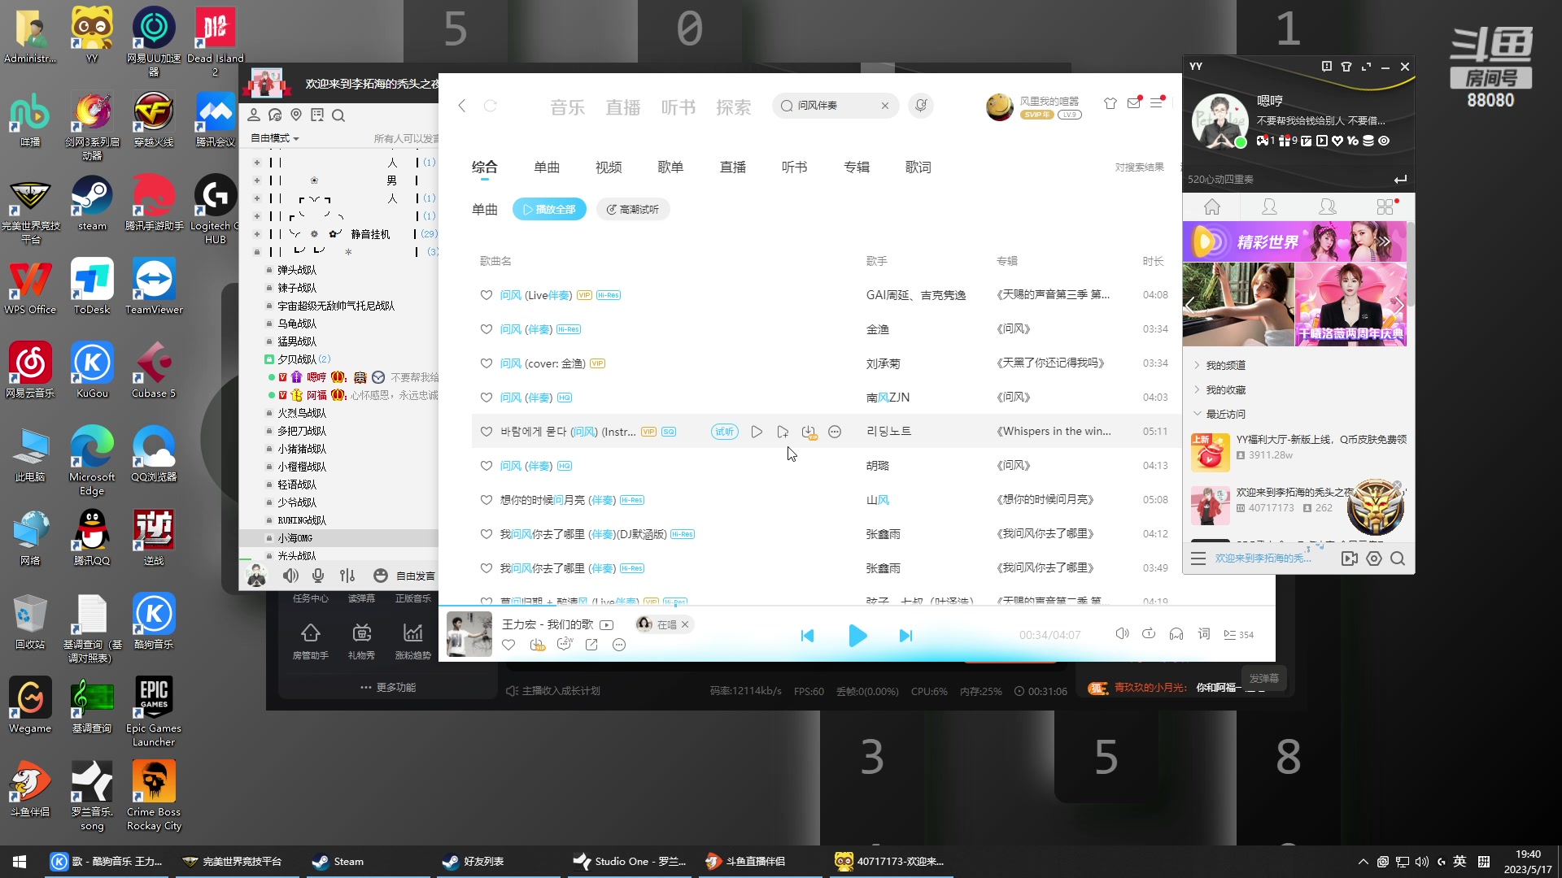Viewport: 1562px width, 878px height.
Task: Open the 直播 section in KuGou navigation
Action: (x=623, y=106)
